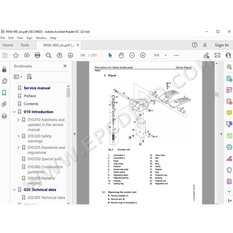Open the Preface bookmark
Image resolution: width=233 pixels, height=233 pixels.
(30, 96)
